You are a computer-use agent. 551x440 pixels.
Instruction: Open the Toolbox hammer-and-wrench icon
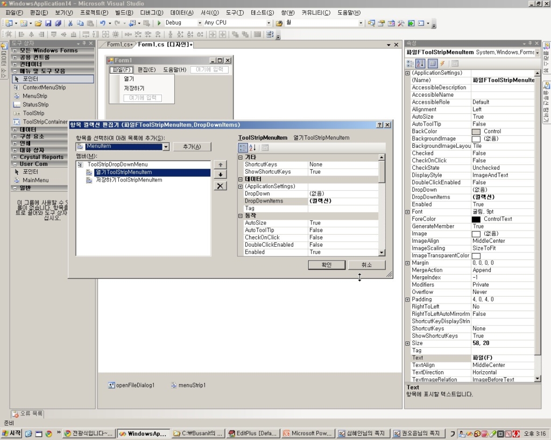(x=401, y=23)
